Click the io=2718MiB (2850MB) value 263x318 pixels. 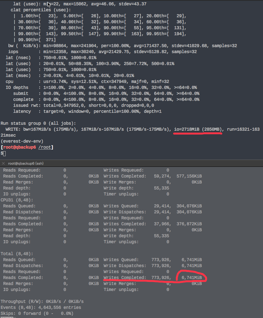199,129
